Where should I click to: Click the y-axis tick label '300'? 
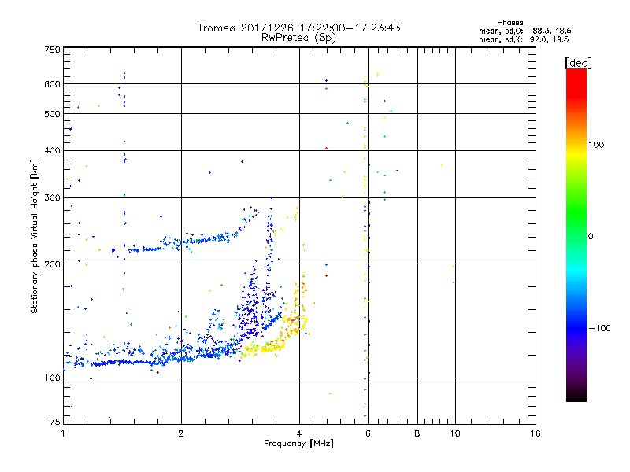tap(52, 198)
